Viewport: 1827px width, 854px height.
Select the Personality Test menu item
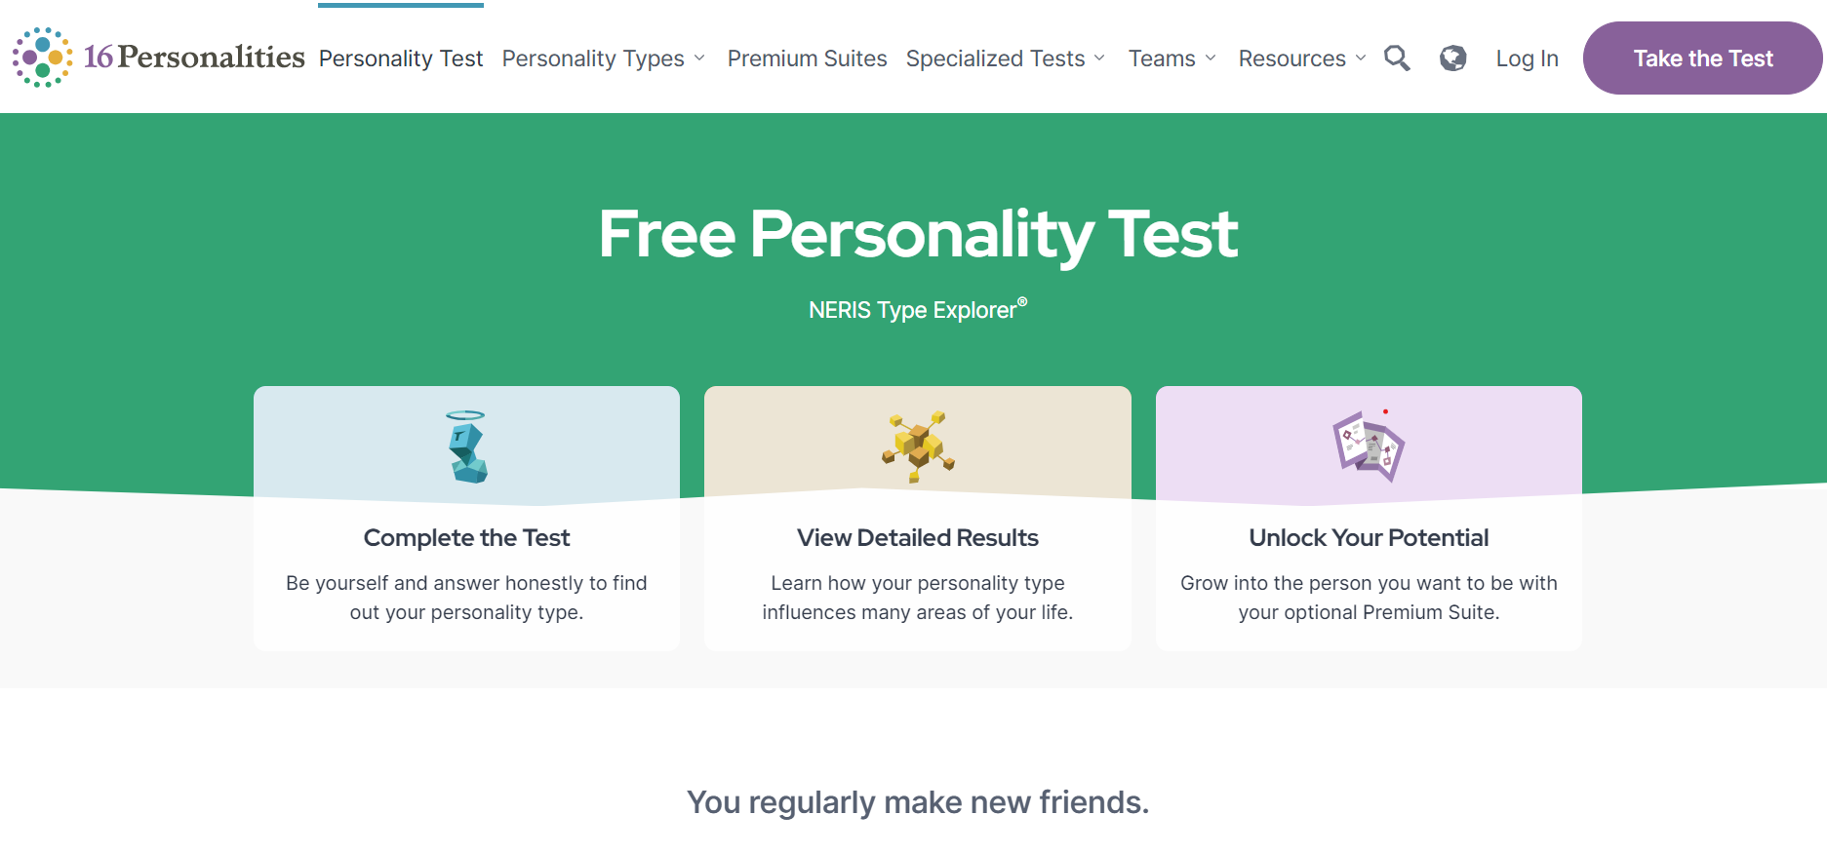point(400,58)
